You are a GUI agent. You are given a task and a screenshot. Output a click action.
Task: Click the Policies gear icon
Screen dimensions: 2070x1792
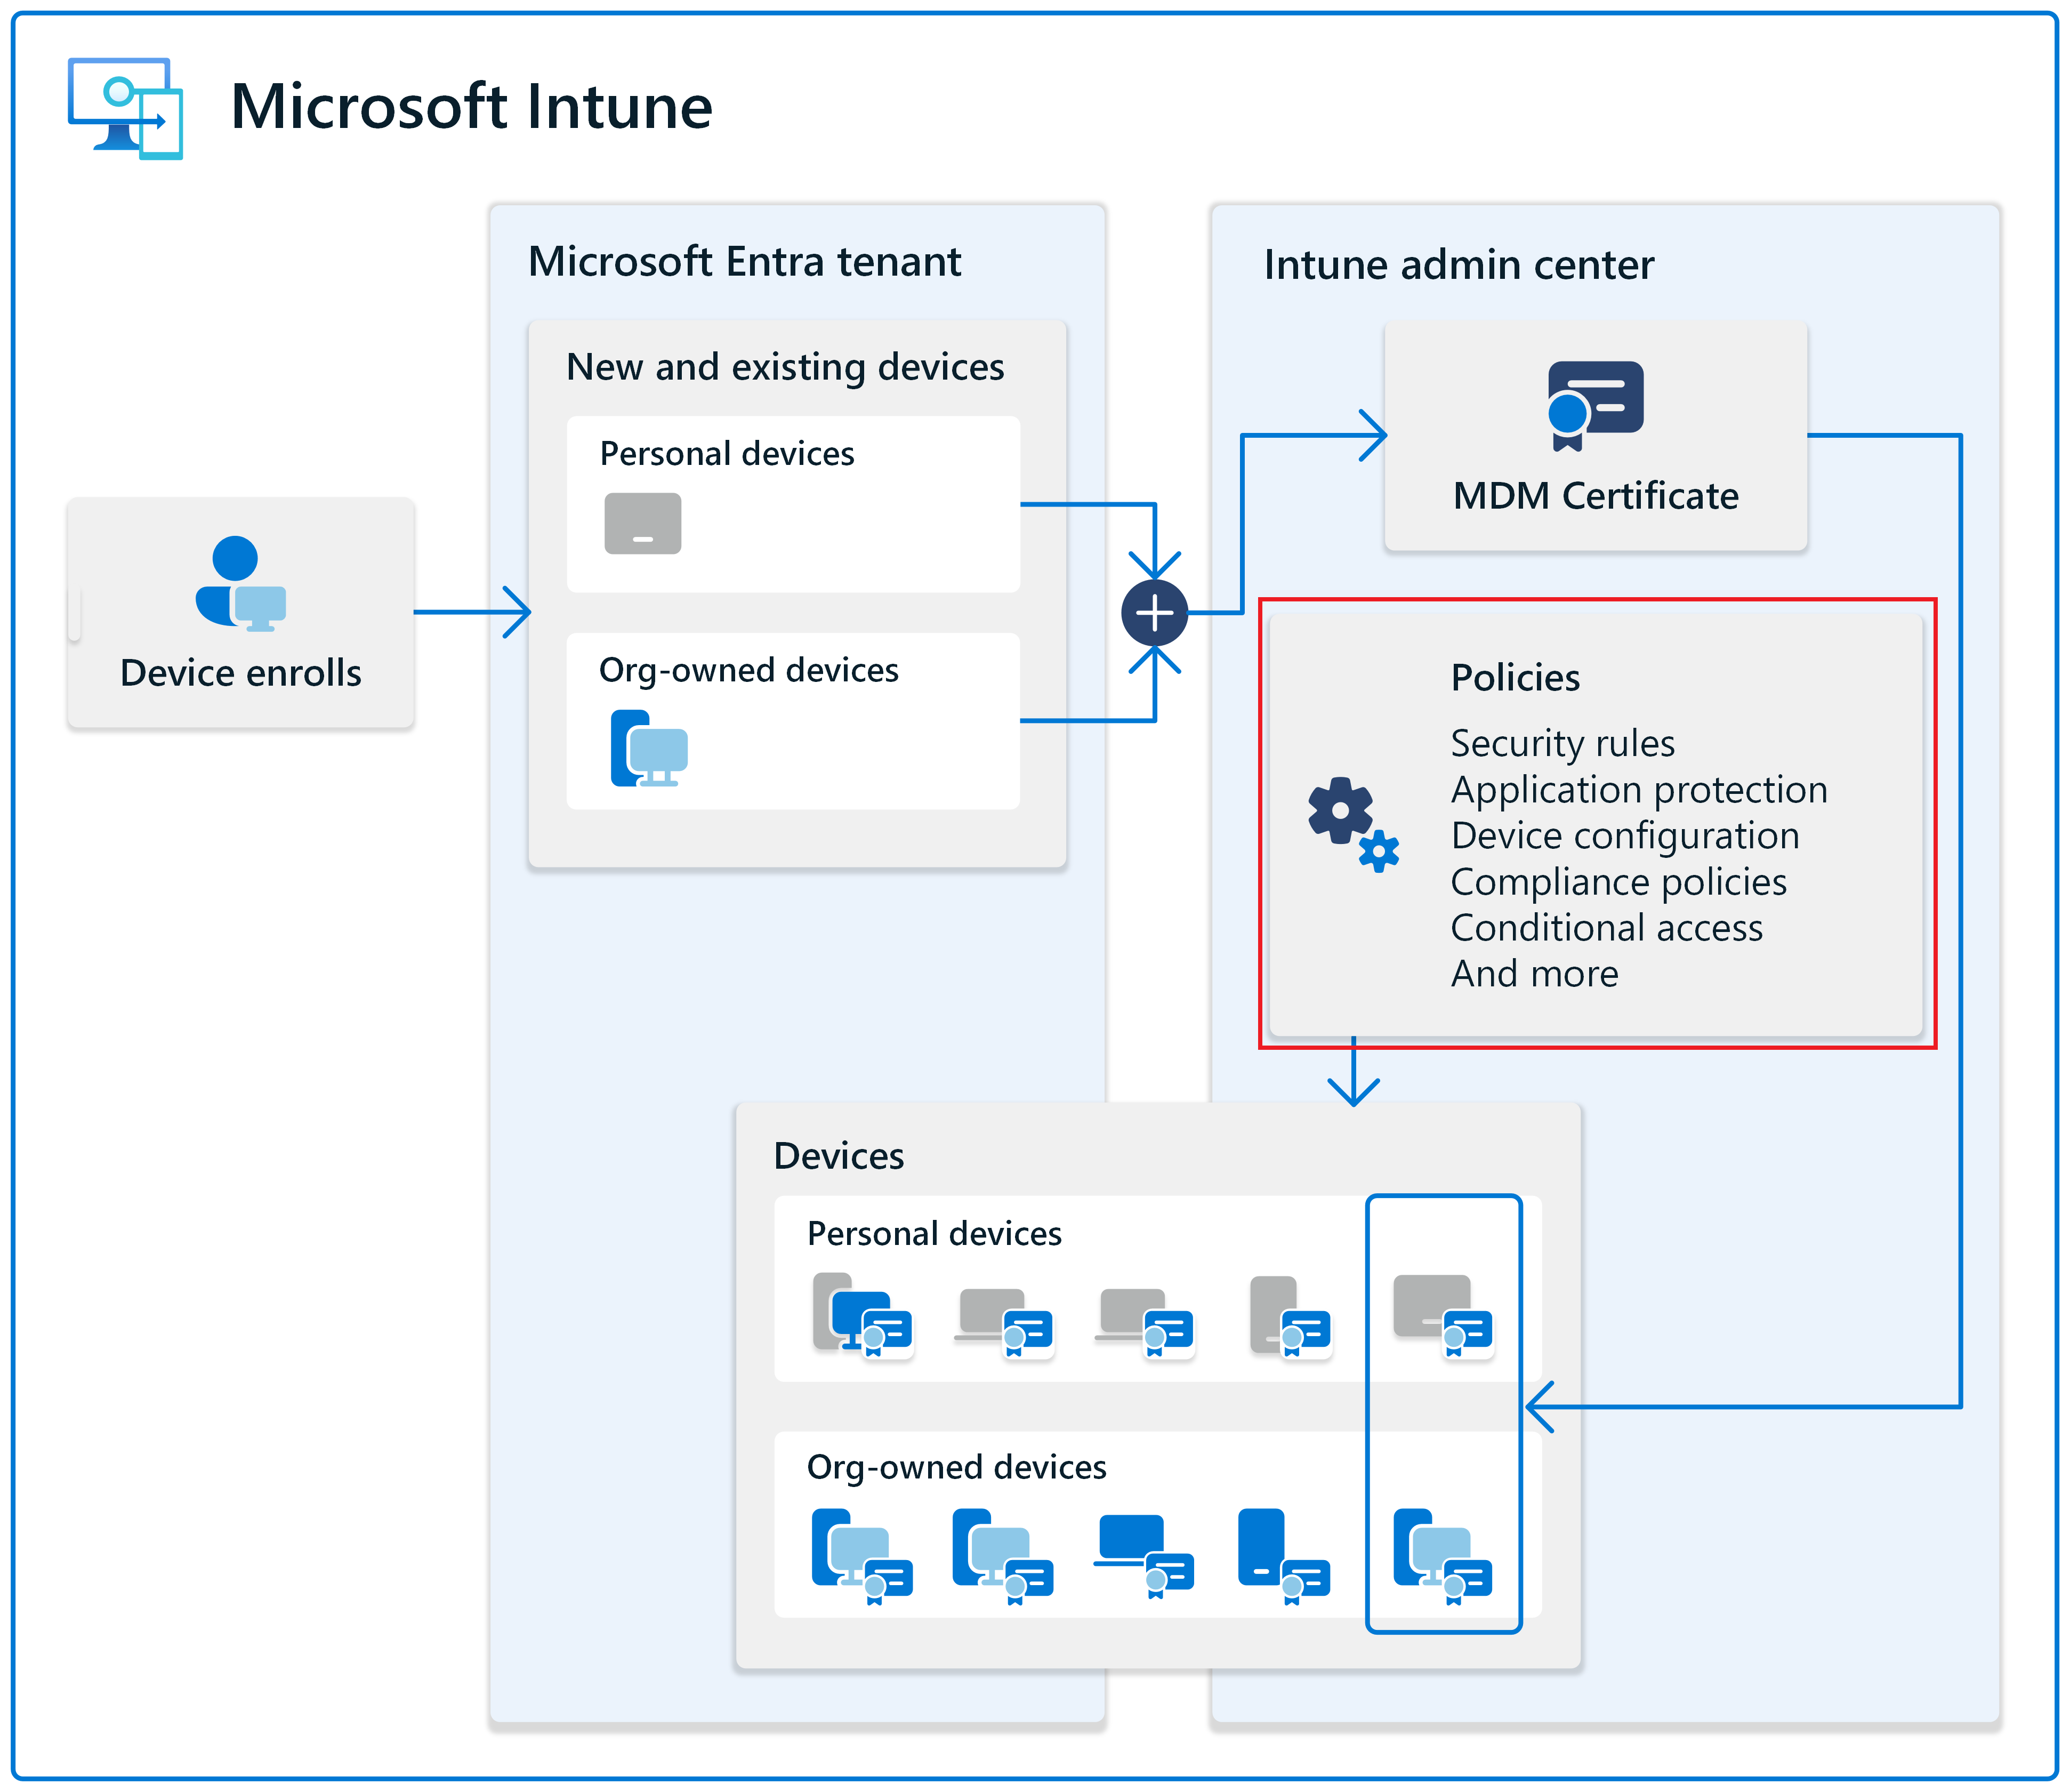[1353, 824]
